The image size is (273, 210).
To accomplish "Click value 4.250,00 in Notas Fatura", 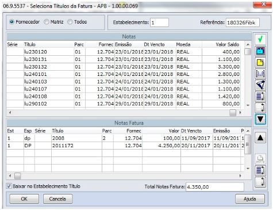I will tap(169, 146).
